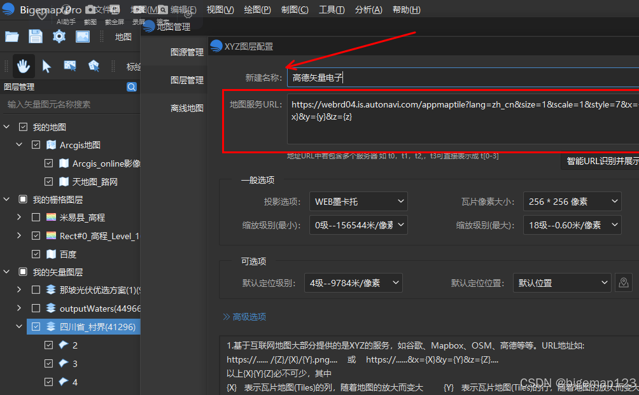The width and height of the screenshot is (639, 395).
Task: Click the Bigemap Pro logo icon
Action: coord(8,8)
